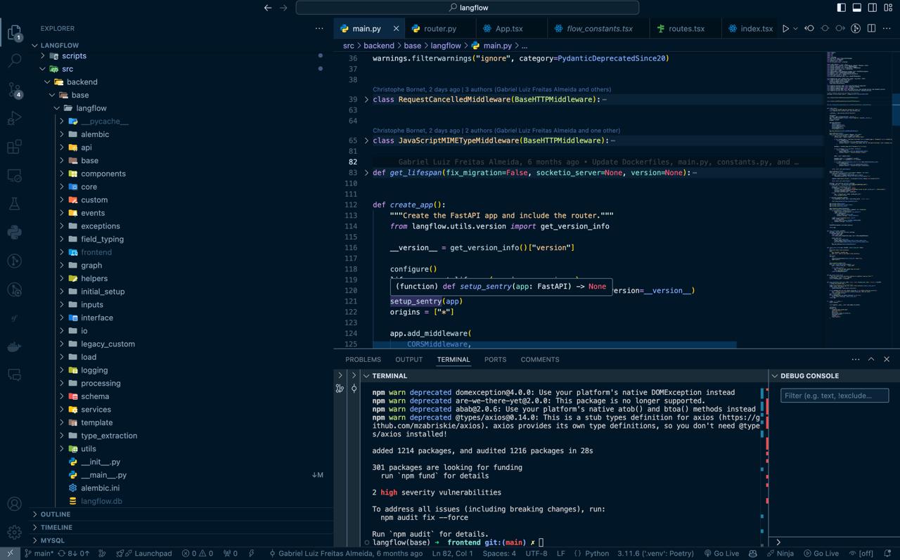The width and height of the screenshot is (900, 560).
Task: Show errors and warnings count in status bar
Action: pyautogui.click(x=198, y=554)
